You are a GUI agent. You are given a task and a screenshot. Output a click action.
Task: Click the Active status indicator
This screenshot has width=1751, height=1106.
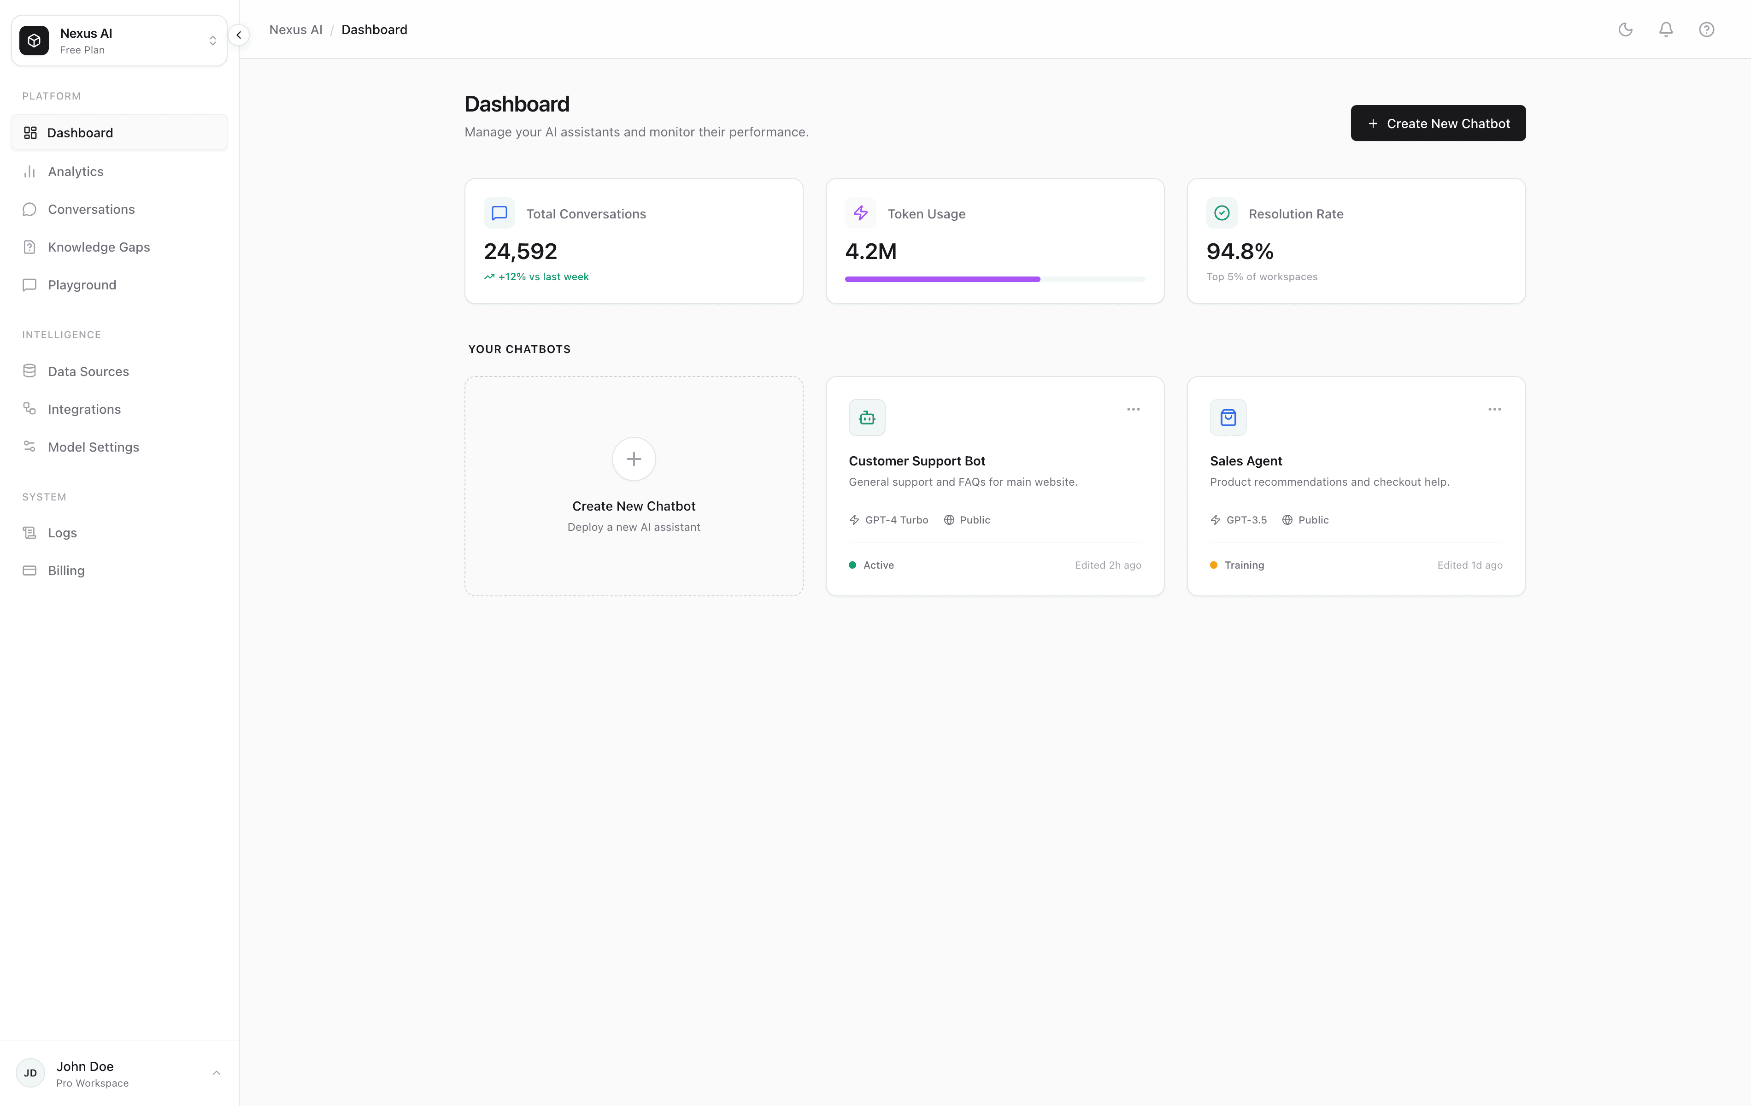pos(871,565)
